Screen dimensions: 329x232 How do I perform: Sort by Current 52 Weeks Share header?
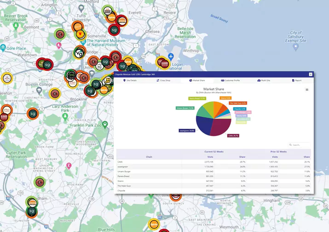pos(242,157)
